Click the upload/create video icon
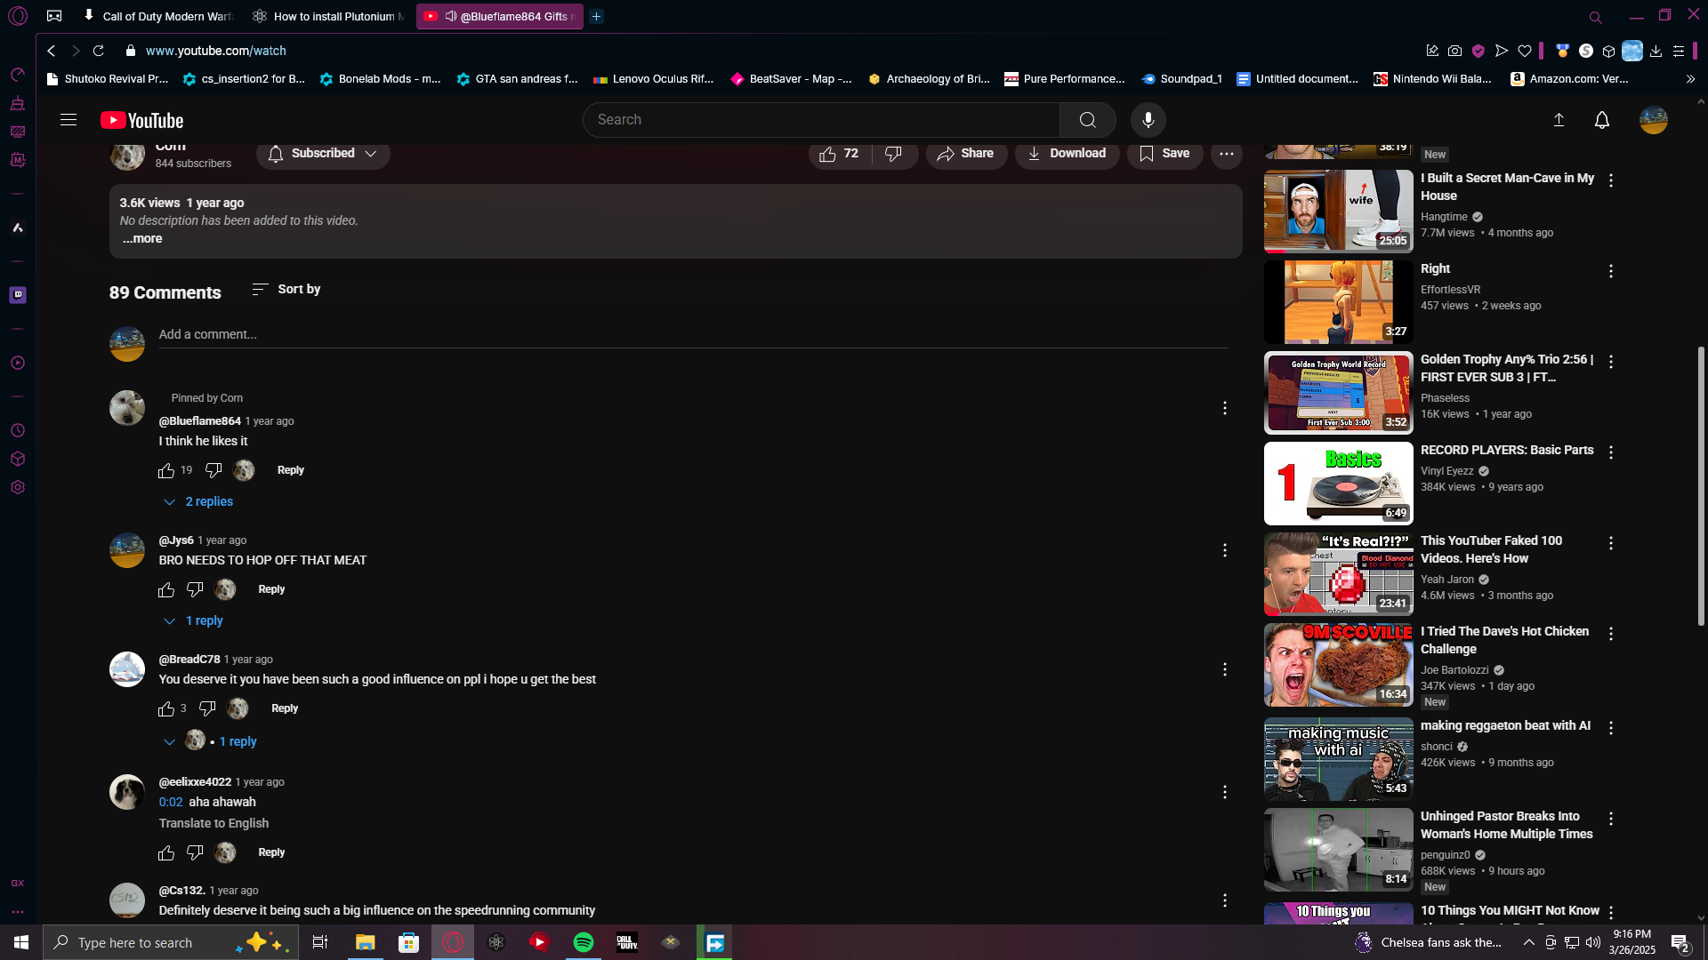This screenshot has width=1708, height=960. (1559, 120)
